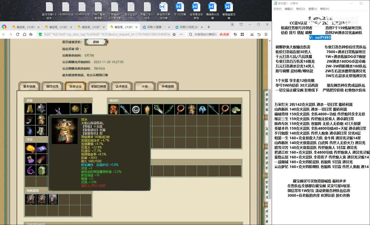
Task: Open browser skin shirt icon
Action: [242, 25]
